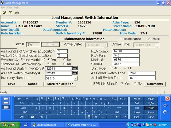Screen dimensions: 171x128
Task: Click the Save button
Action: 11,84
